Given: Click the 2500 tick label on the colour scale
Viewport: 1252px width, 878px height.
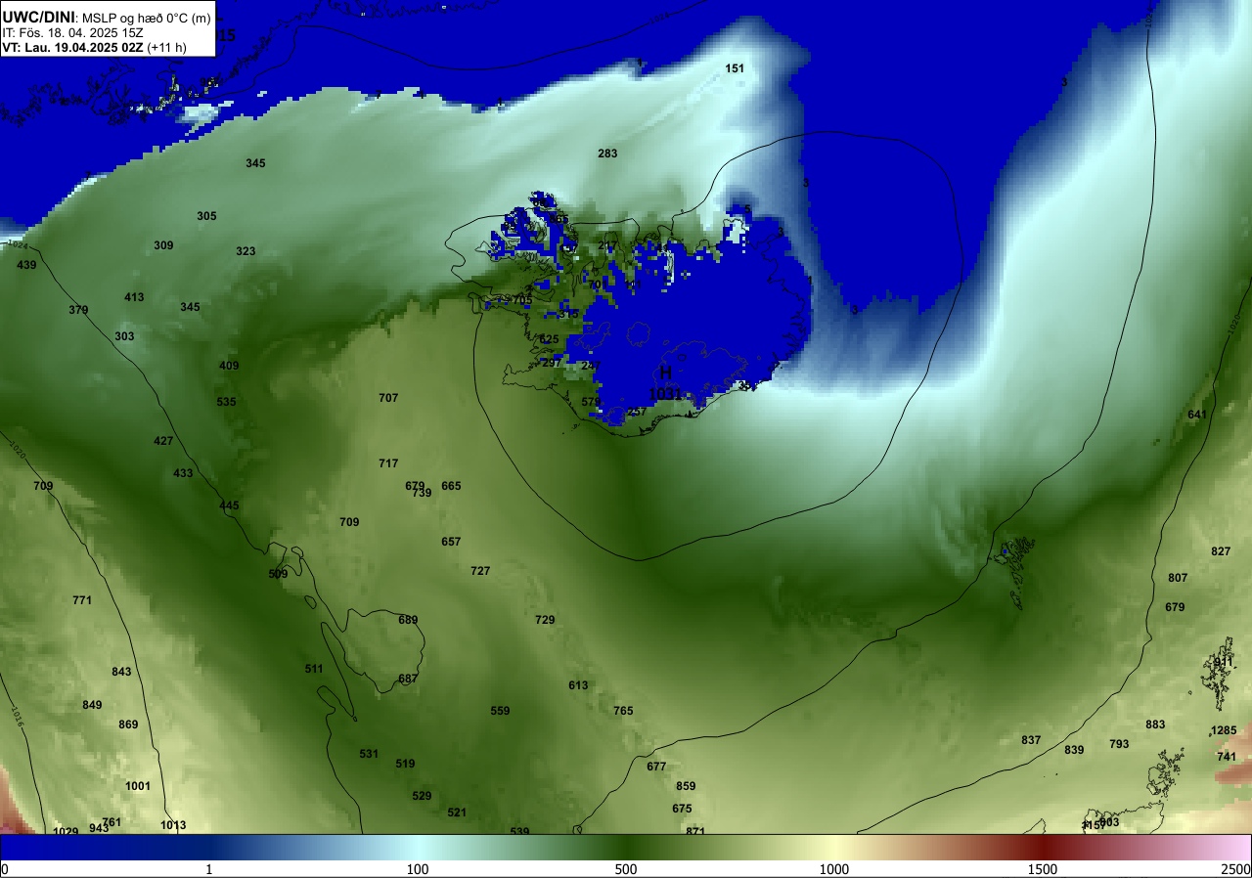Looking at the screenshot, I should (x=1236, y=869).
